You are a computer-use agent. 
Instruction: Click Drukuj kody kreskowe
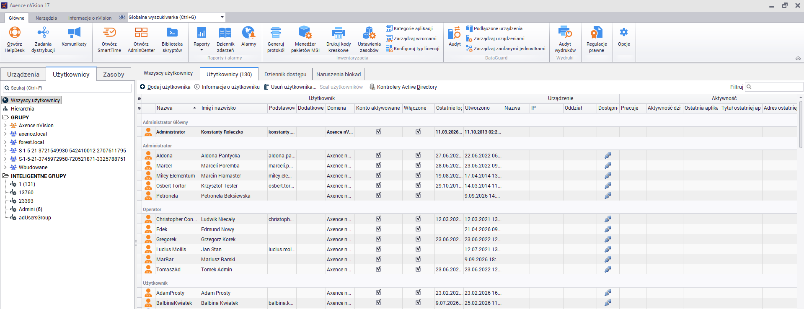point(339,39)
